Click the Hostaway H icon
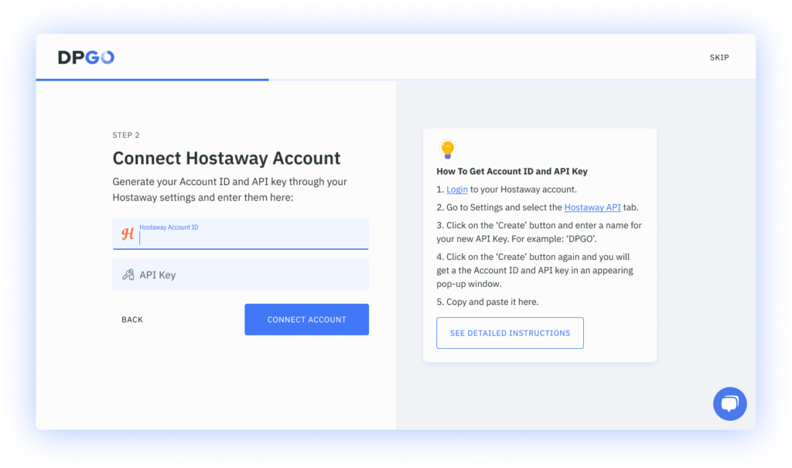The width and height of the screenshot is (792, 468). coord(128,234)
